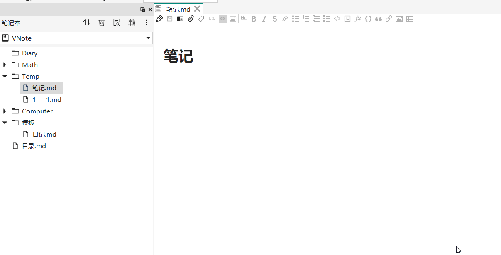Toggle section numbering 1.2. icon
Image resolution: width=501 pixels, height=255 pixels.
coord(212,19)
